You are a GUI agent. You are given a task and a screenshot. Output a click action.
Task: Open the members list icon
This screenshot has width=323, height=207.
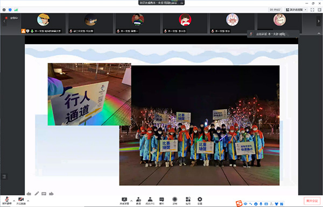click(x=150, y=201)
